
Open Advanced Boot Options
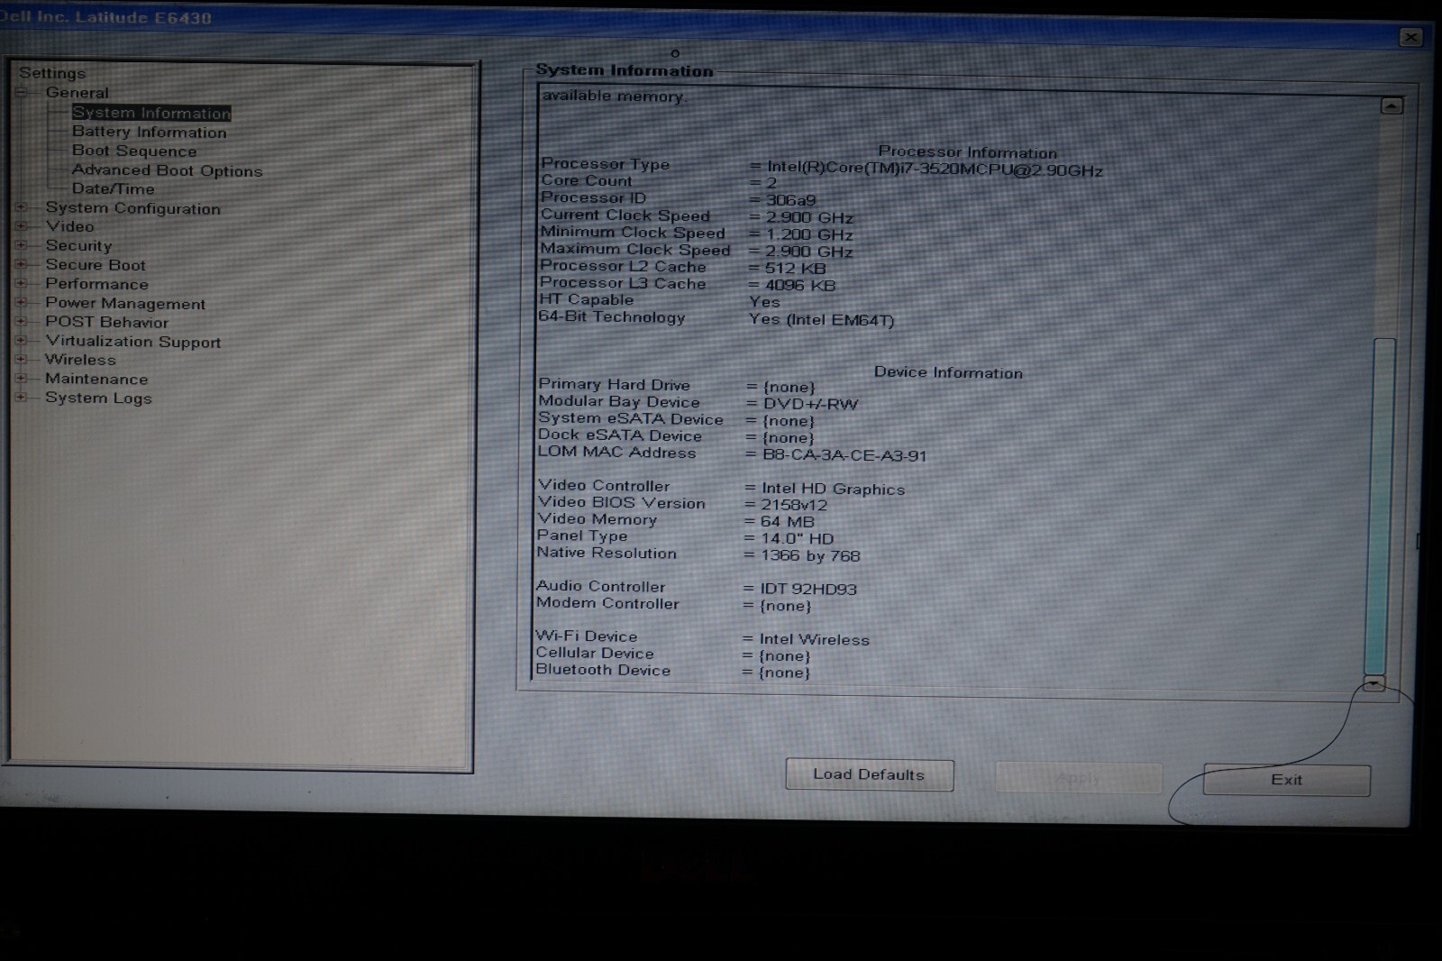[168, 170]
